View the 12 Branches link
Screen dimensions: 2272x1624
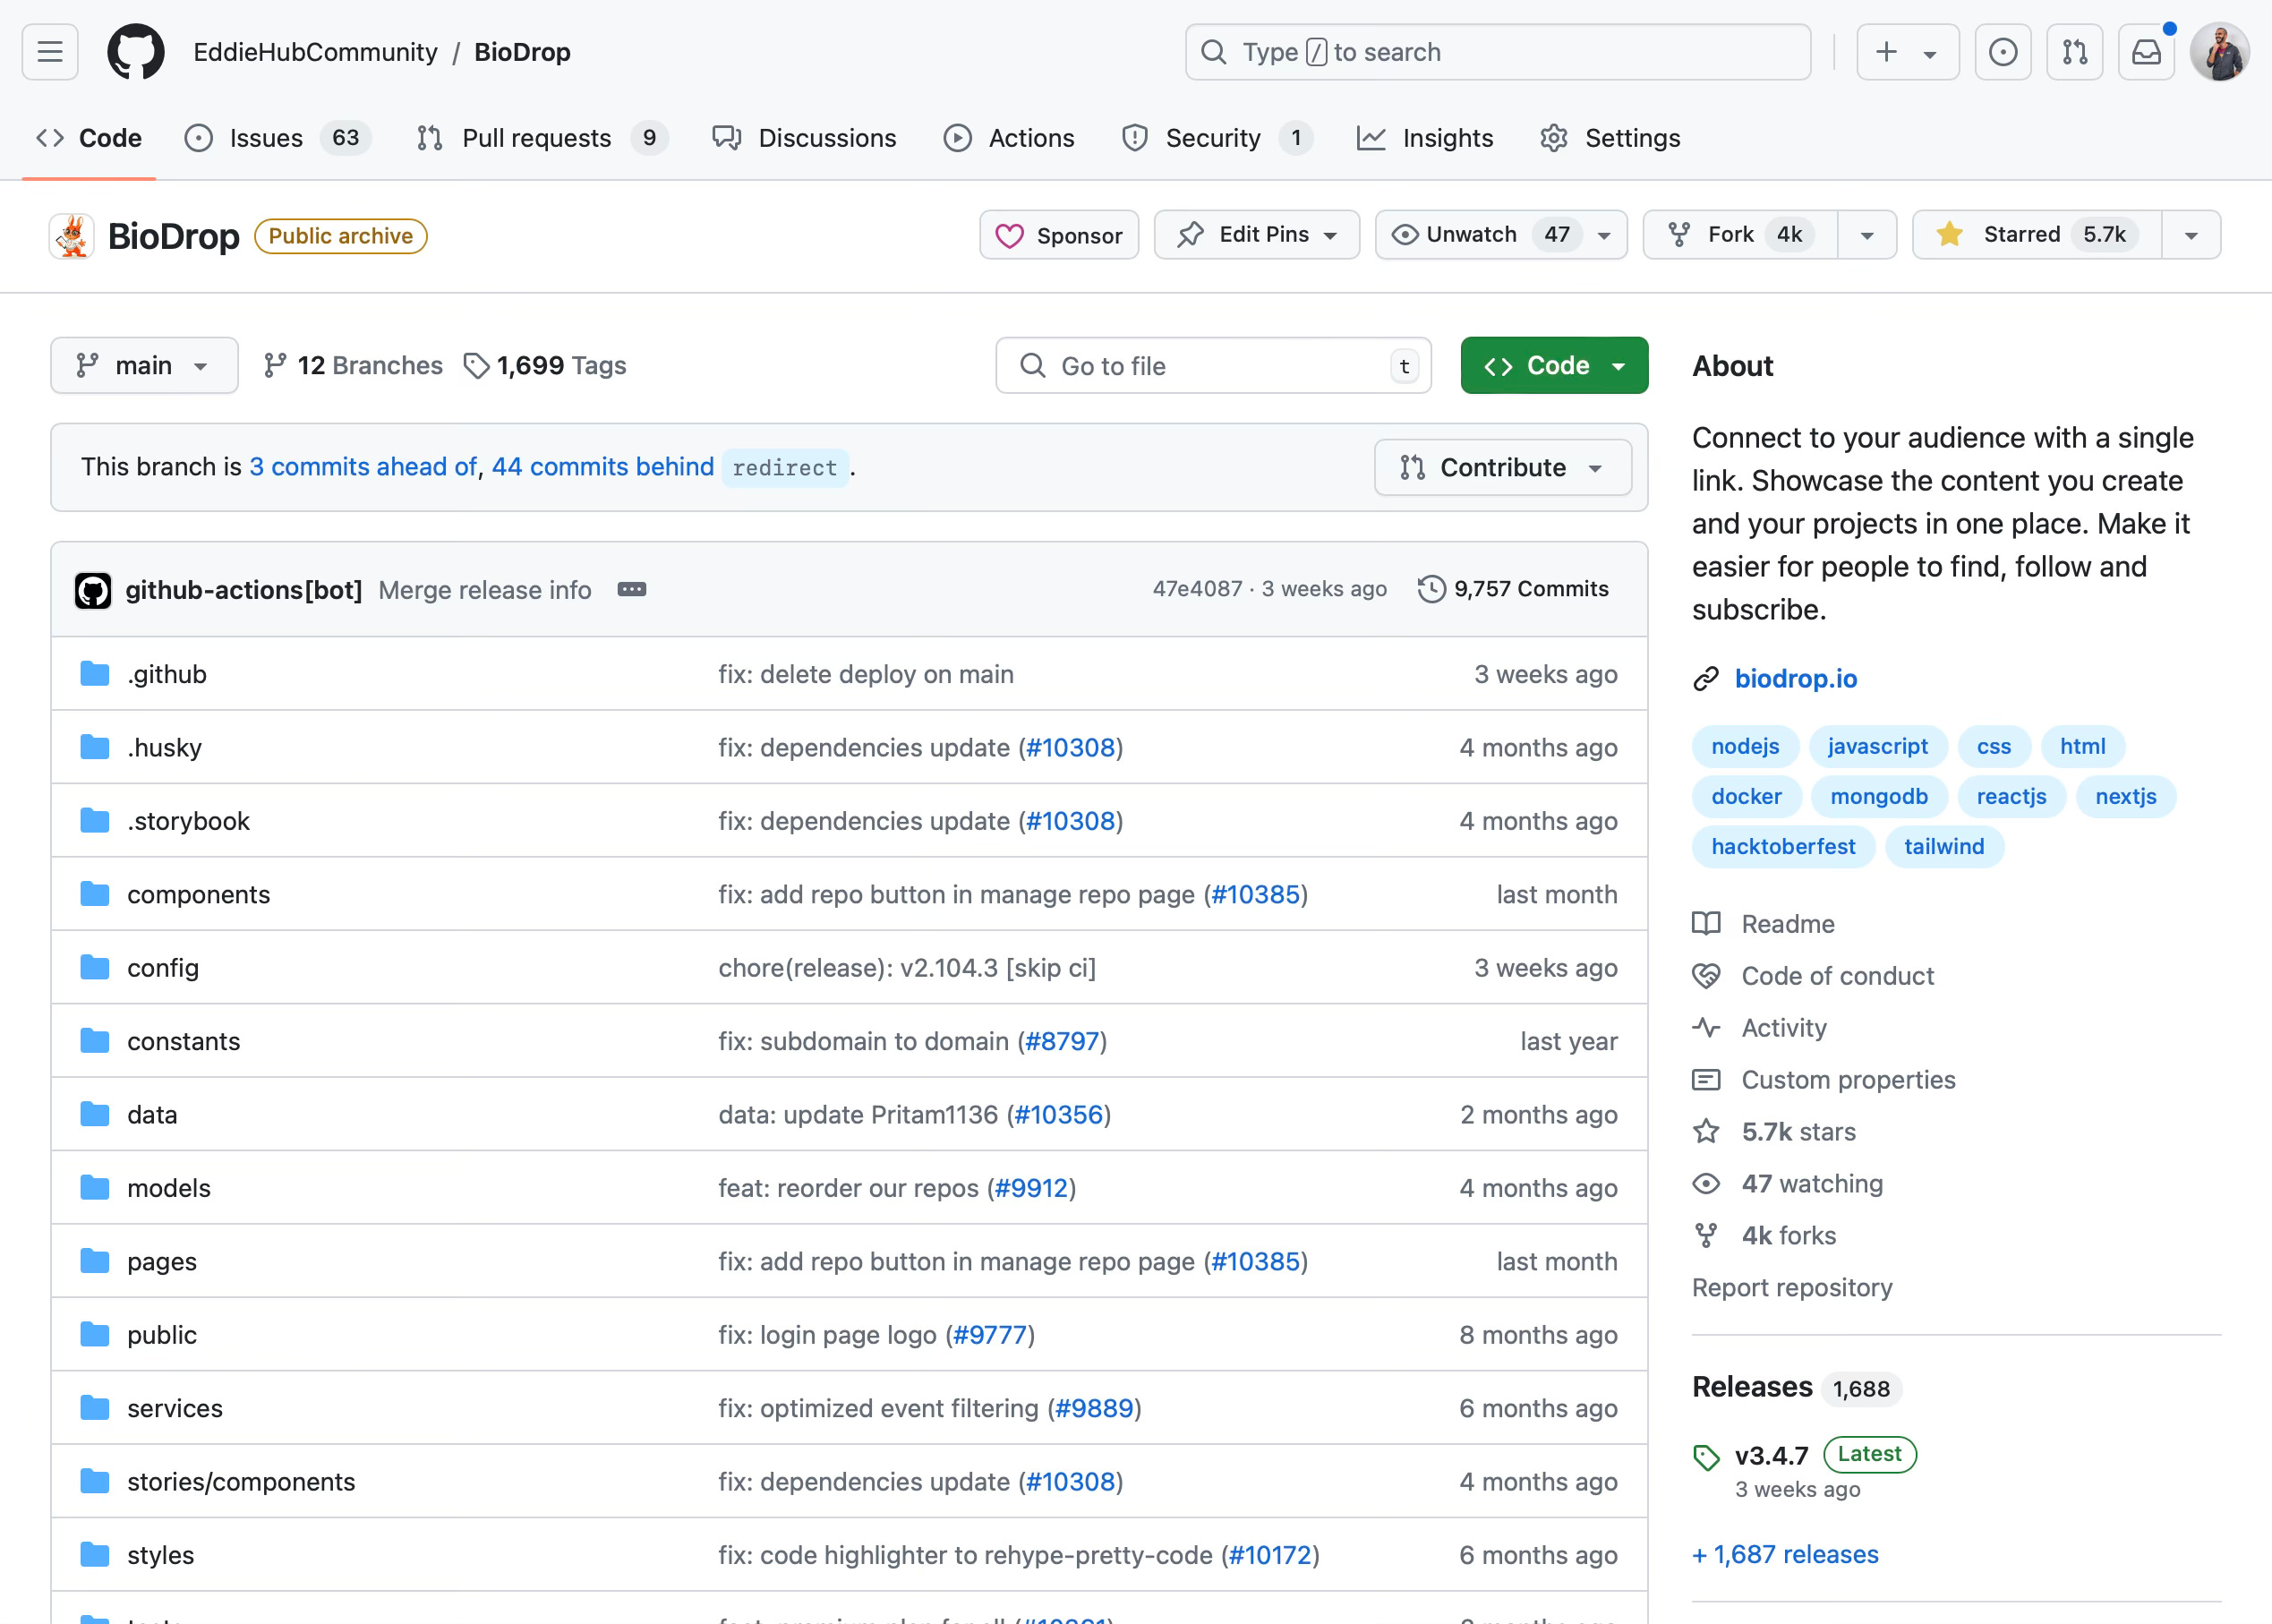tap(353, 366)
